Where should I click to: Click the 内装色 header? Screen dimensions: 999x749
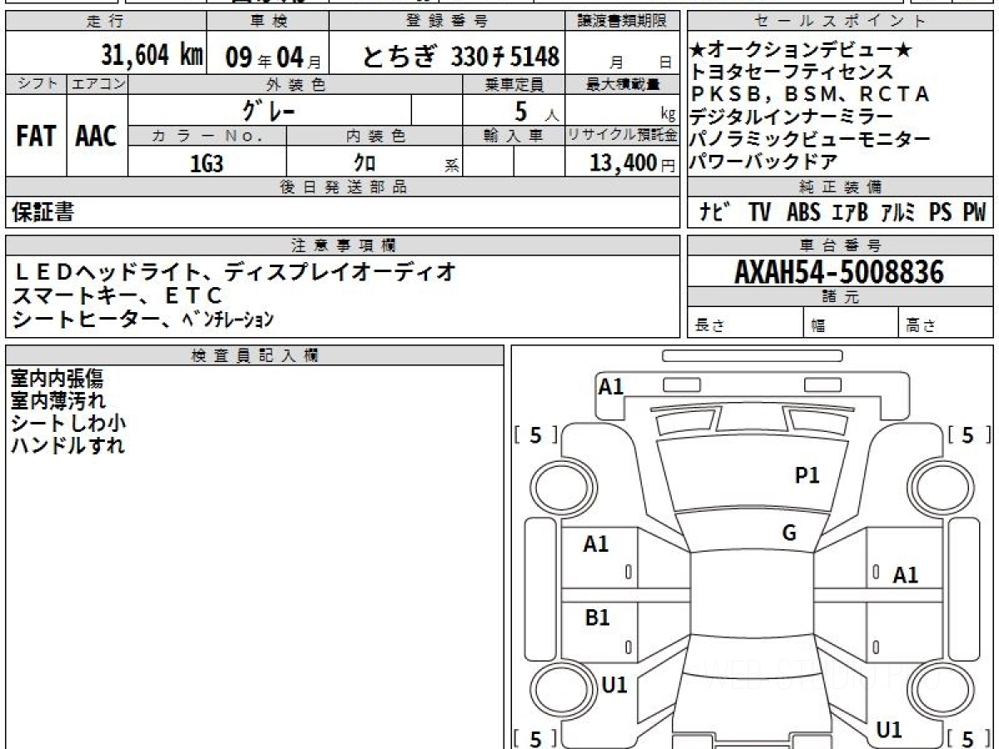tap(375, 136)
